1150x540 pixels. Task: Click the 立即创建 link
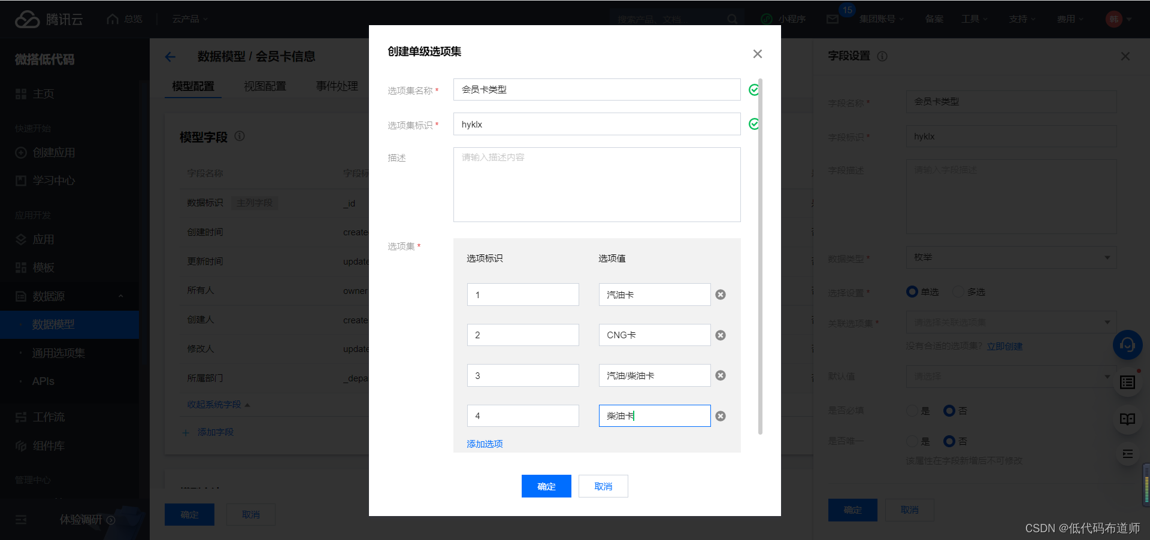click(x=1004, y=347)
